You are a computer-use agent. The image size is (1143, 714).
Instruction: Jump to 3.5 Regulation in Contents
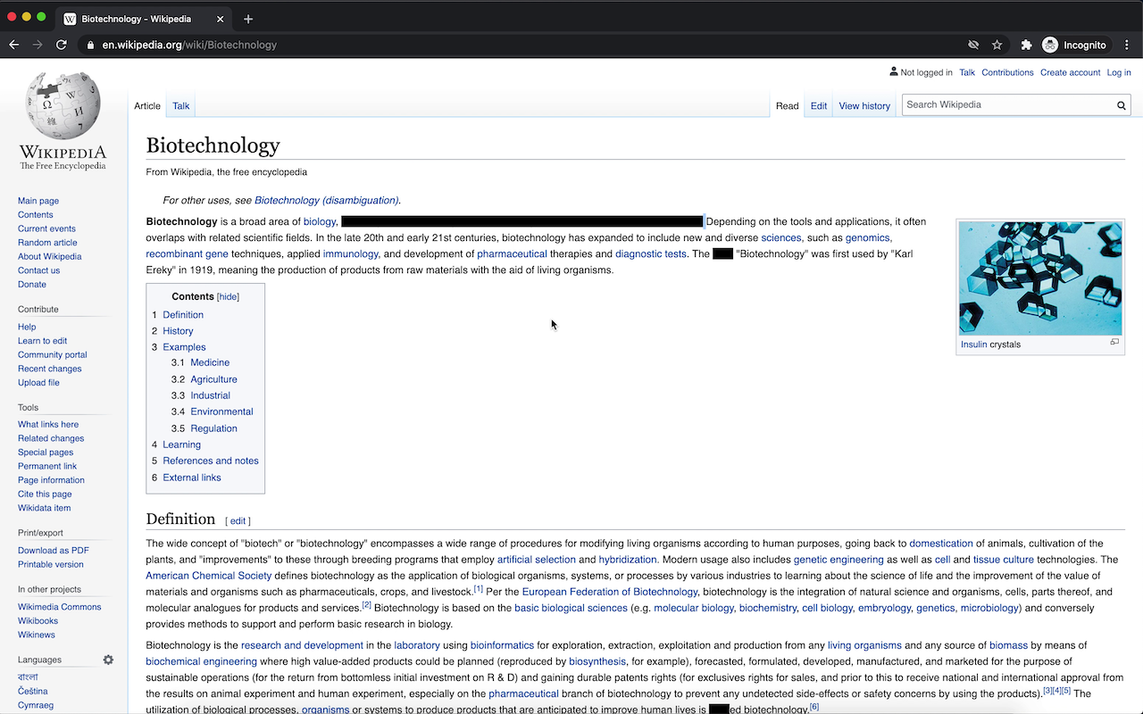pos(213,428)
